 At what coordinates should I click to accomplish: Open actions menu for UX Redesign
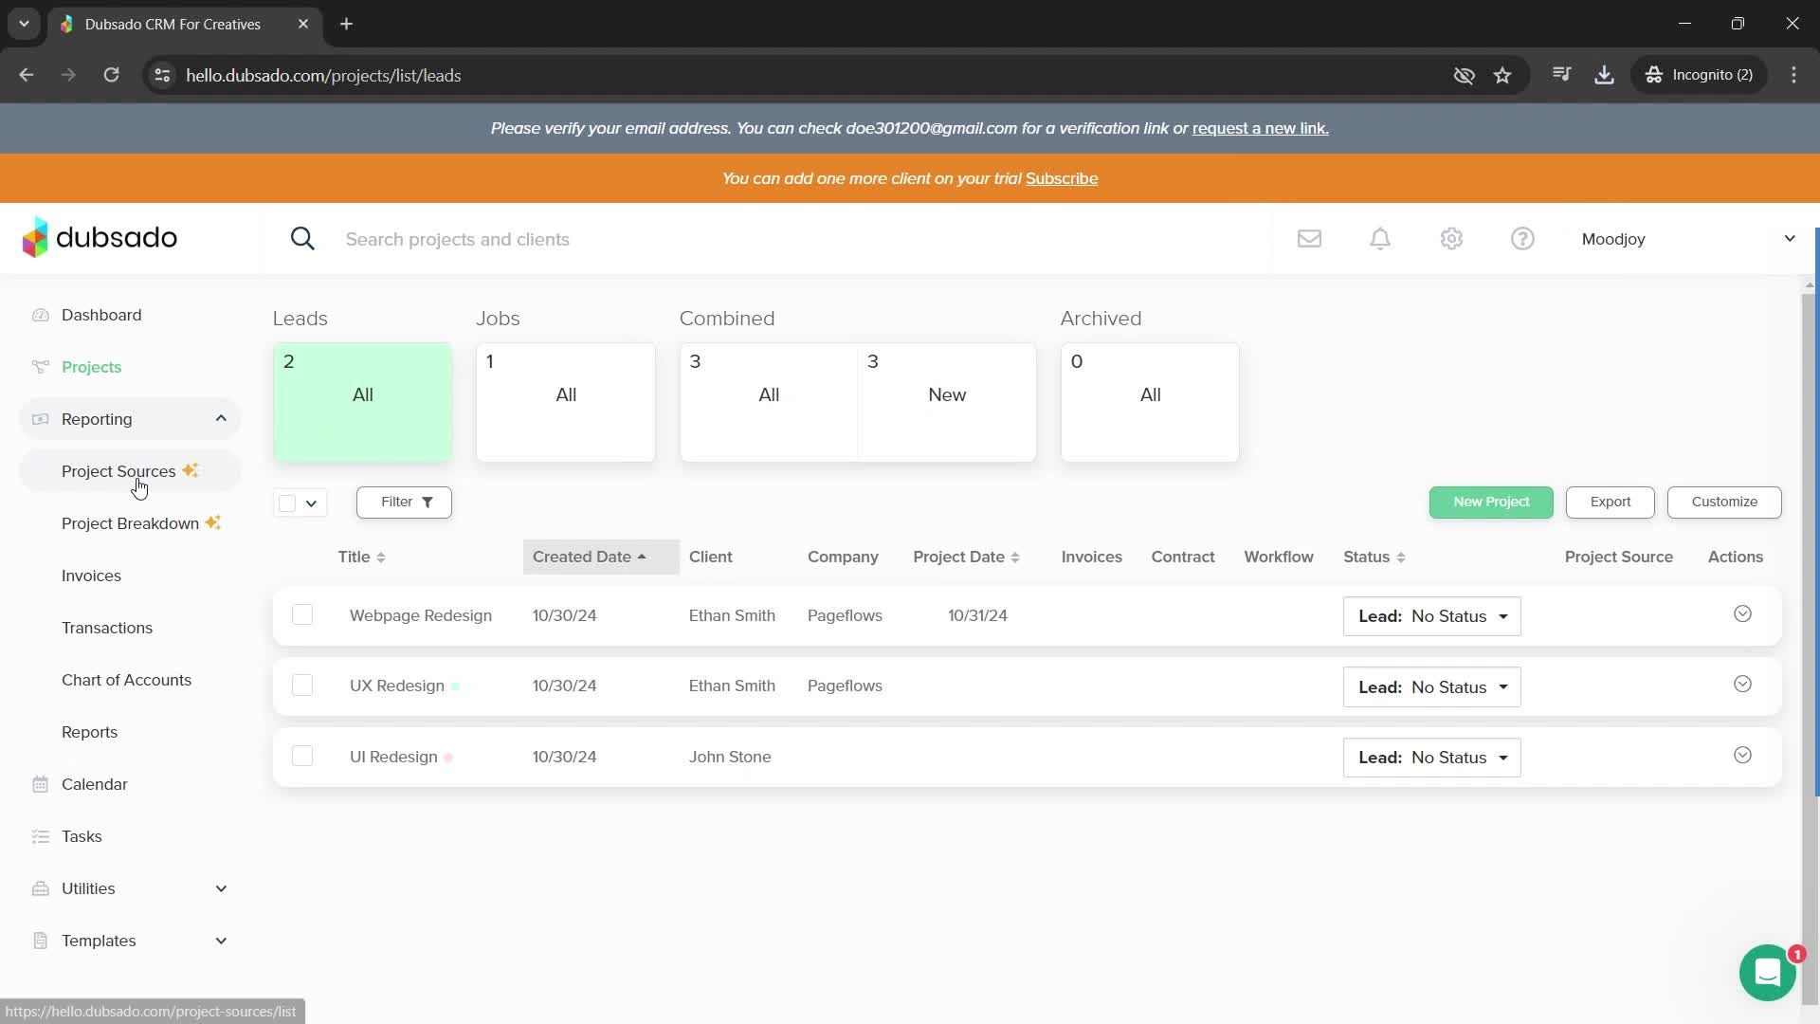click(1742, 685)
